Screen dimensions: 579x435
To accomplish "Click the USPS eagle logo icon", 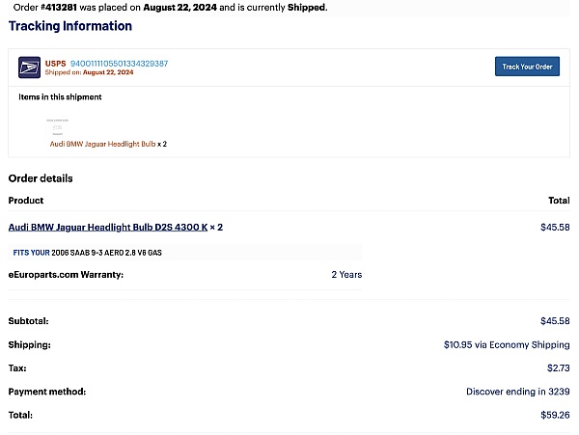I will (29, 67).
